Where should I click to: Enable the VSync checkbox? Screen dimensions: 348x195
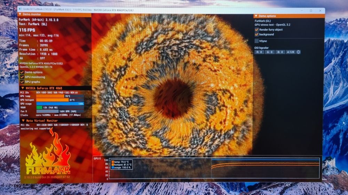(x=256, y=41)
